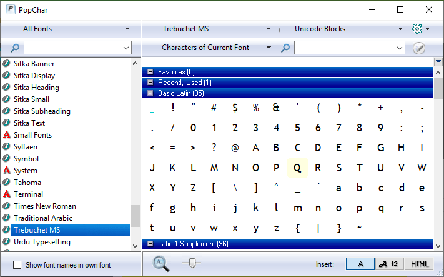The height and width of the screenshot is (277, 444).
Task: Click the icon beside Small Fonts
Action: coord(6,134)
